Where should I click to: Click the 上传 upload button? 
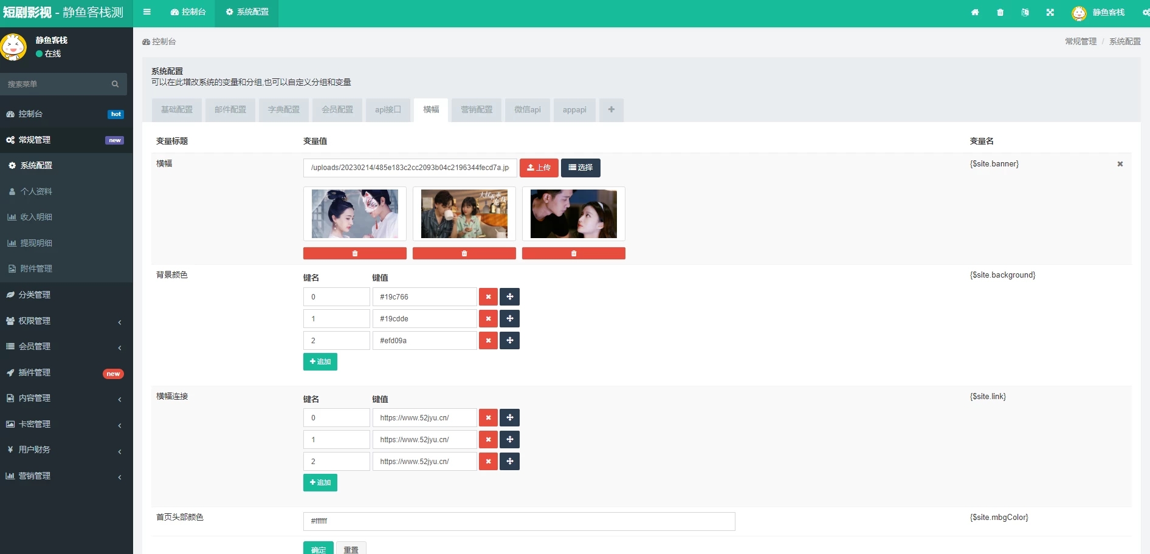click(539, 168)
